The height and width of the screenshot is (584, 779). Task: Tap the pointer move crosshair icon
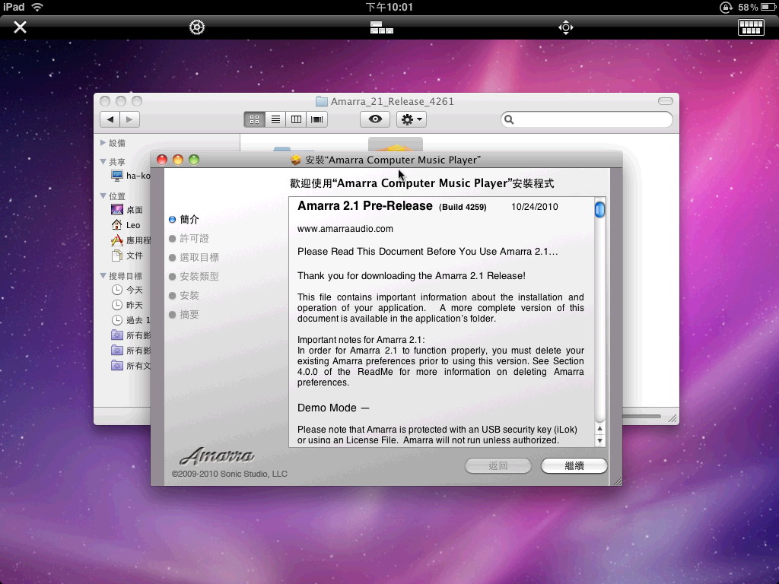pyautogui.click(x=566, y=27)
